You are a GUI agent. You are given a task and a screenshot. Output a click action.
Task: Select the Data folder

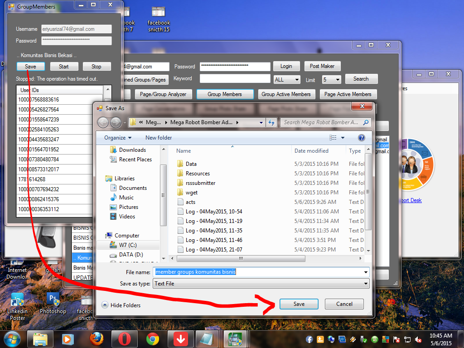click(187, 164)
